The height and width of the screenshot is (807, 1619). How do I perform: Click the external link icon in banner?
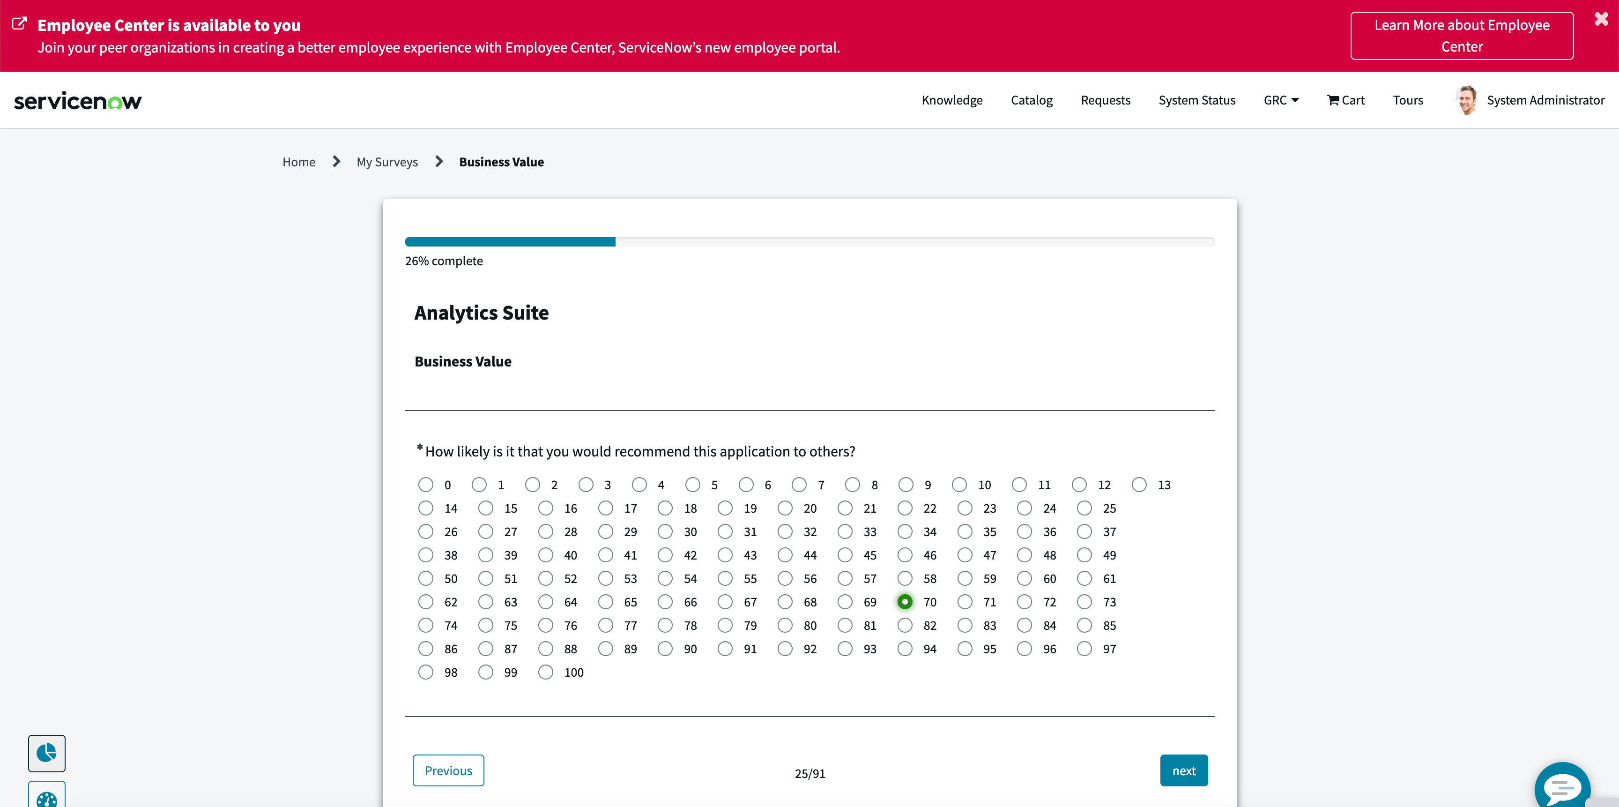[20, 24]
